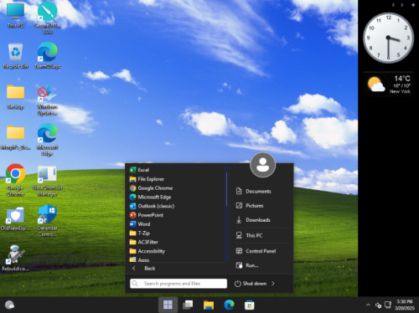The image size is (419, 313).
Task: Open the MergeF folder on desktop
Action: [x=15, y=137]
